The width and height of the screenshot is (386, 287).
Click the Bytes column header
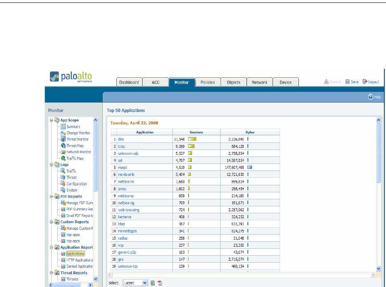tap(250, 132)
